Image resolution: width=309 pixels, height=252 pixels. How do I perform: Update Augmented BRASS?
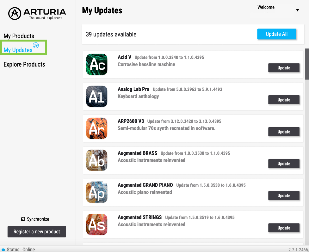(284, 164)
